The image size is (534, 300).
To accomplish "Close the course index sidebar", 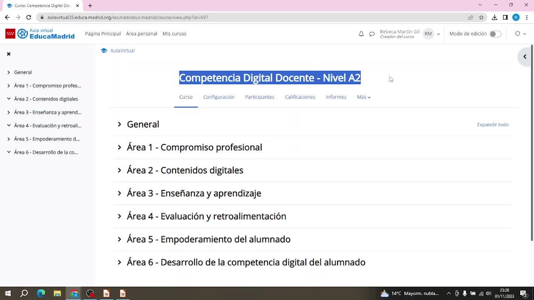I will point(9,54).
